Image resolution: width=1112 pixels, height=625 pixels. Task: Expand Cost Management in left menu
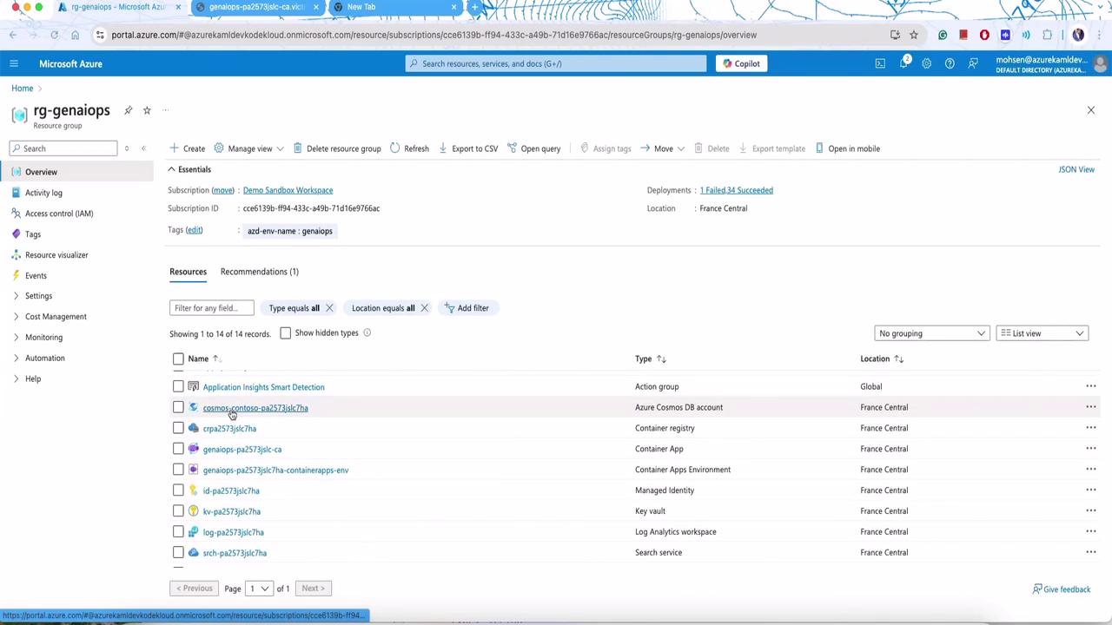tap(56, 317)
